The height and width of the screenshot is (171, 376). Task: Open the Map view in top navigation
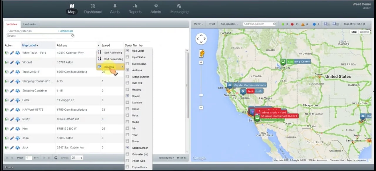tap(72, 9)
